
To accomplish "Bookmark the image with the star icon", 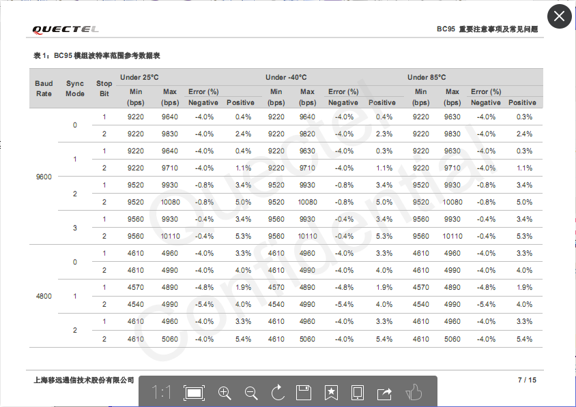I will pos(331,393).
